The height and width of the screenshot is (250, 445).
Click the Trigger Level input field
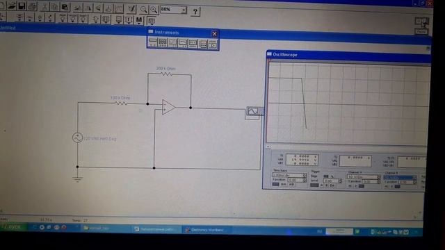(331, 181)
